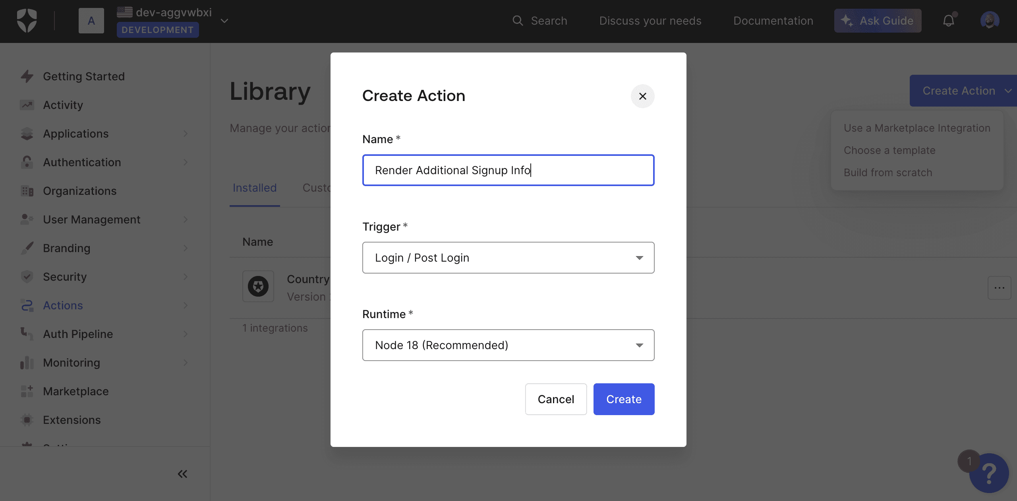Open Applications settings
The width and height of the screenshot is (1017, 501).
[x=76, y=132]
